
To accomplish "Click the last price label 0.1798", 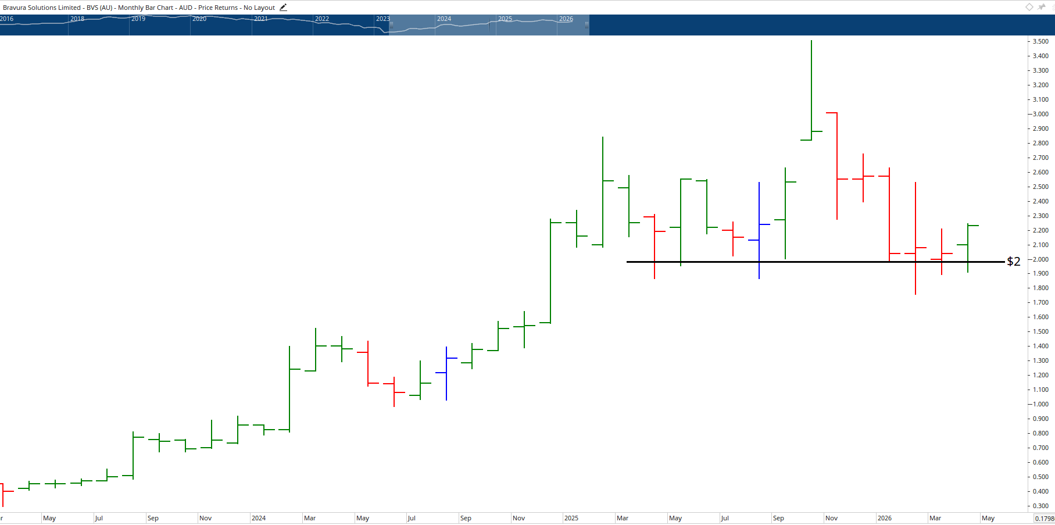I will click(1043, 517).
